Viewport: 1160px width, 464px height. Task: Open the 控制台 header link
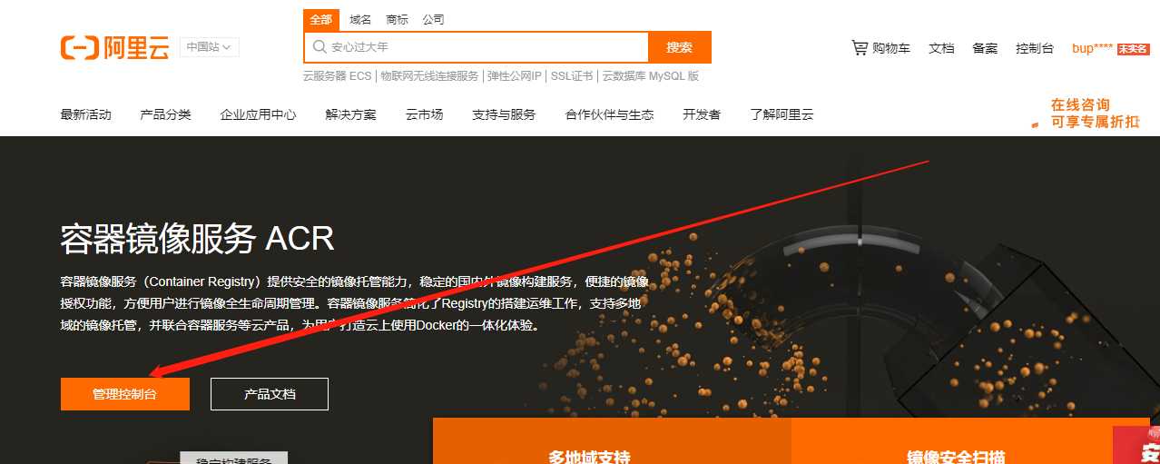pyautogui.click(x=1035, y=48)
